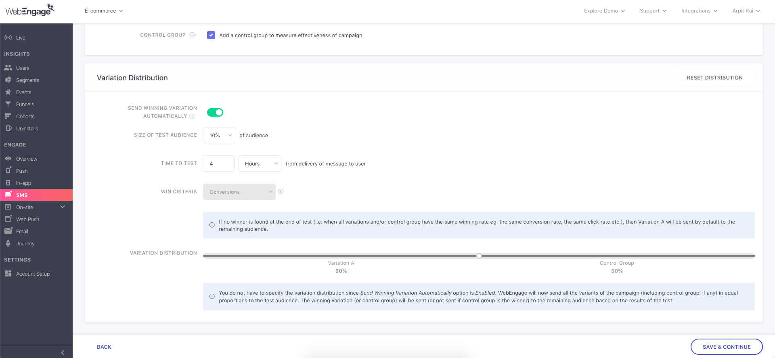Click the Control Group info icon
Viewport: 775px width, 358px height.
click(192, 35)
